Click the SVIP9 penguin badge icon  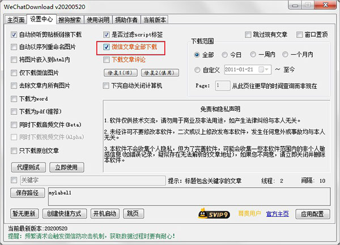tap(214, 214)
